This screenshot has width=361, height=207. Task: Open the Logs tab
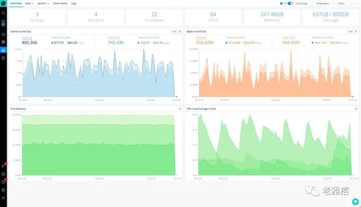tap(74, 3)
